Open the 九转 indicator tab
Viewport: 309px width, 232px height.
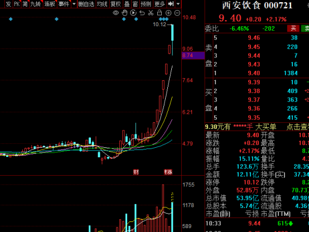[36, 4]
